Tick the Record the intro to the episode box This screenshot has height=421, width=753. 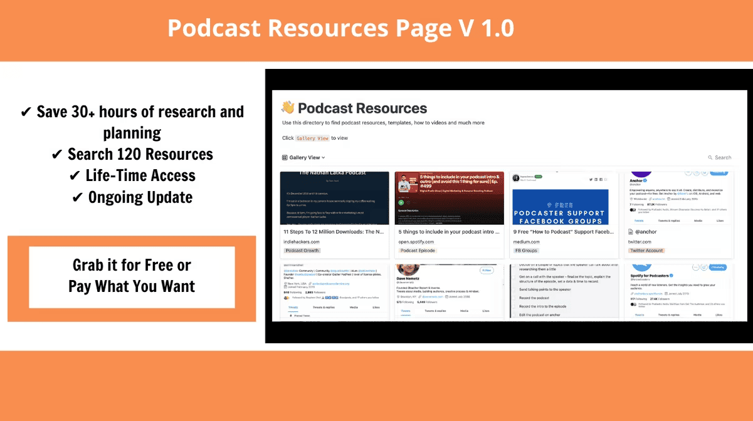(513, 306)
